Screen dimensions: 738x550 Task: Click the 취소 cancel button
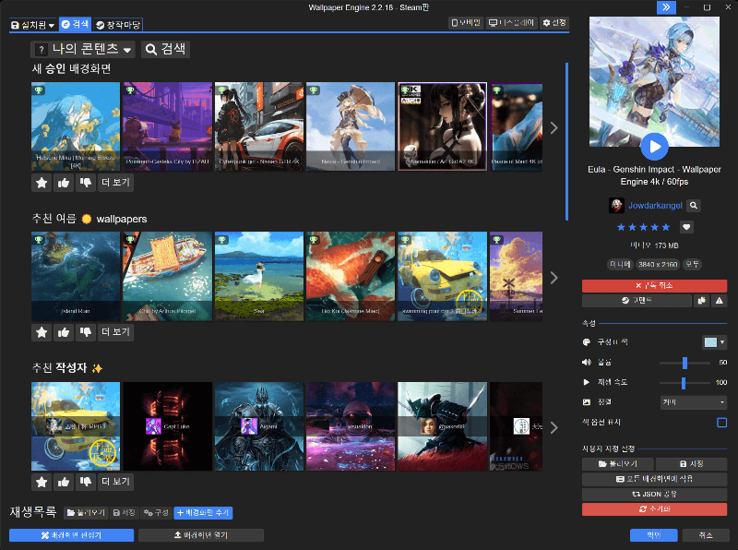coord(705,535)
